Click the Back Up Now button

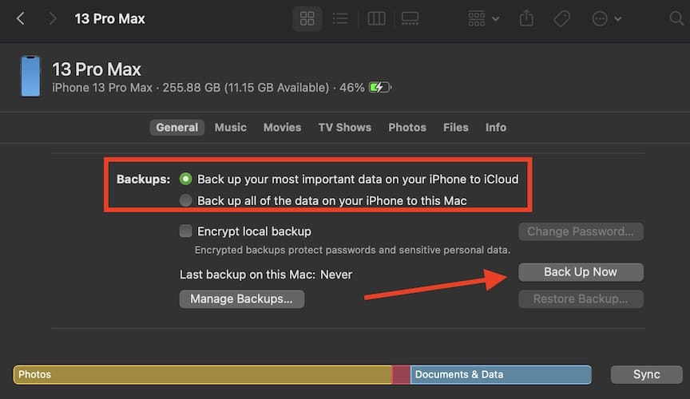pyautogui.click(x=581, y=272)
